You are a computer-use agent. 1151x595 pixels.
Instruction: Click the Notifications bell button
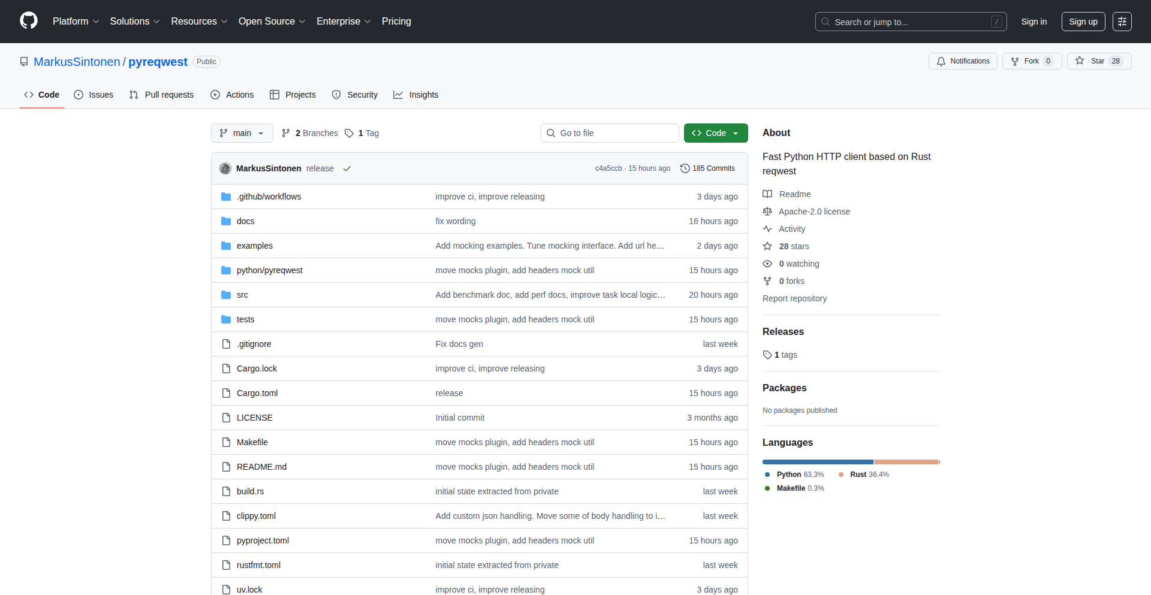click(963, 61)
